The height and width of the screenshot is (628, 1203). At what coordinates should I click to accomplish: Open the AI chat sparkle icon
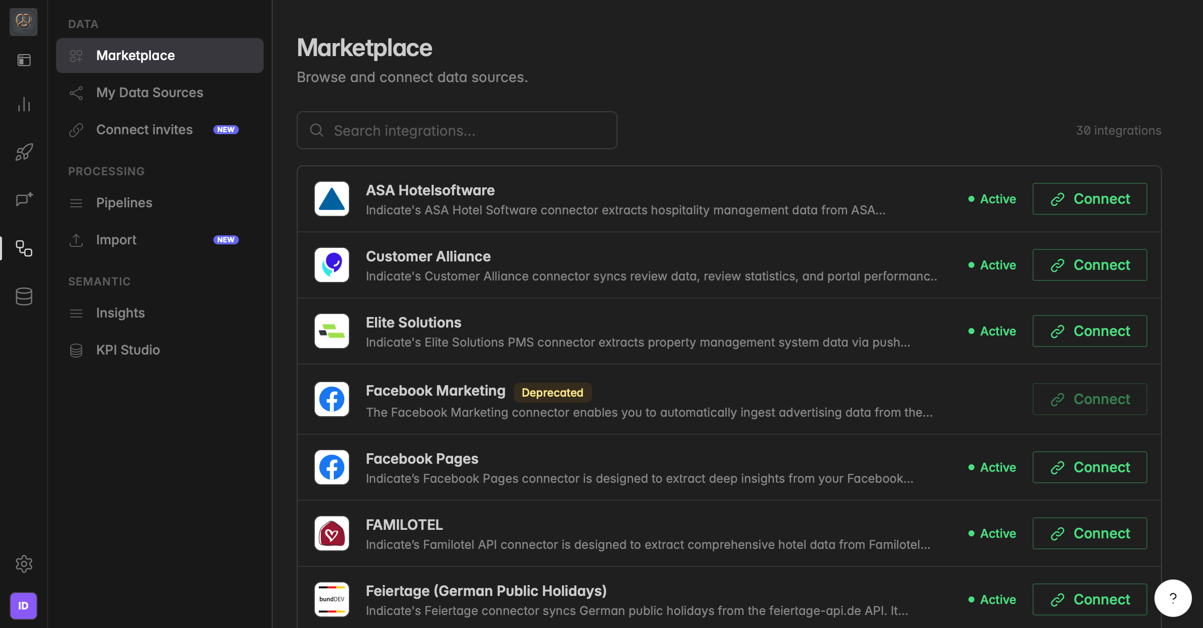(24, 199)
